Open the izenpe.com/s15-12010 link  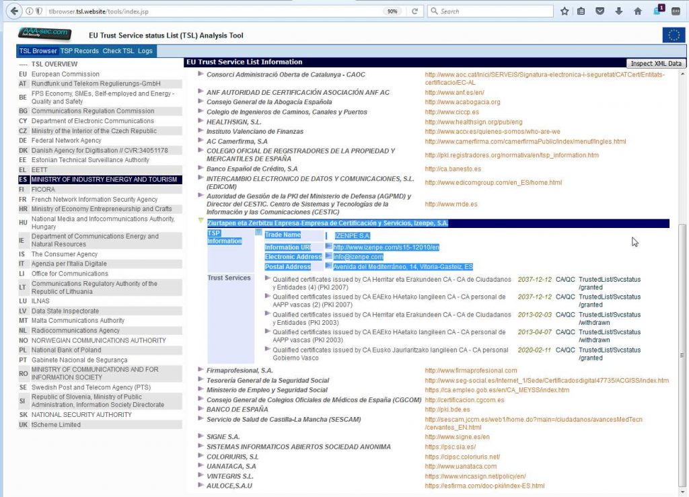click(x=384, y=247)
